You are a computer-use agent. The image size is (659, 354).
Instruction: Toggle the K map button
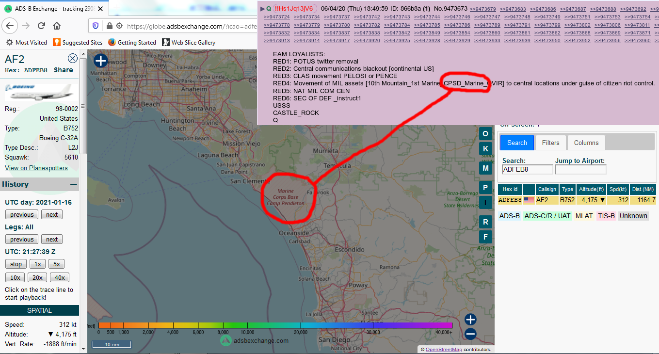[485, 148]
